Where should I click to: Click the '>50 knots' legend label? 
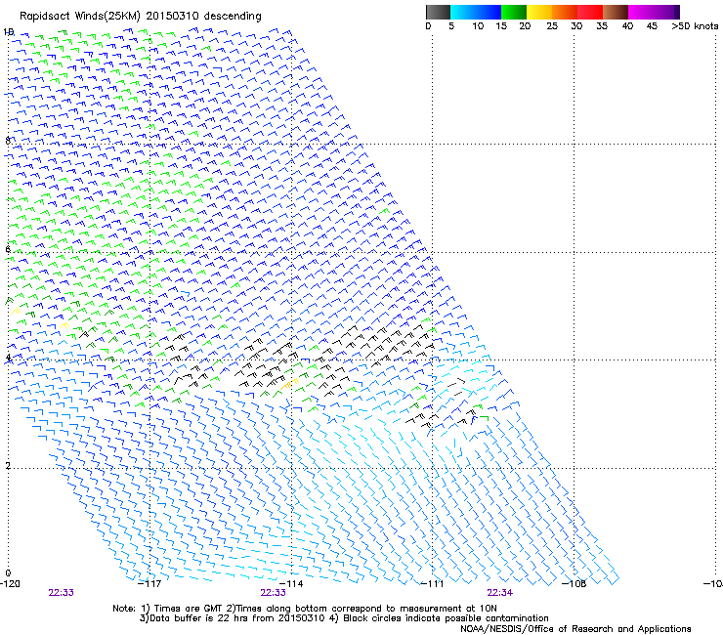pyautogui.click(x=695, y=26)
